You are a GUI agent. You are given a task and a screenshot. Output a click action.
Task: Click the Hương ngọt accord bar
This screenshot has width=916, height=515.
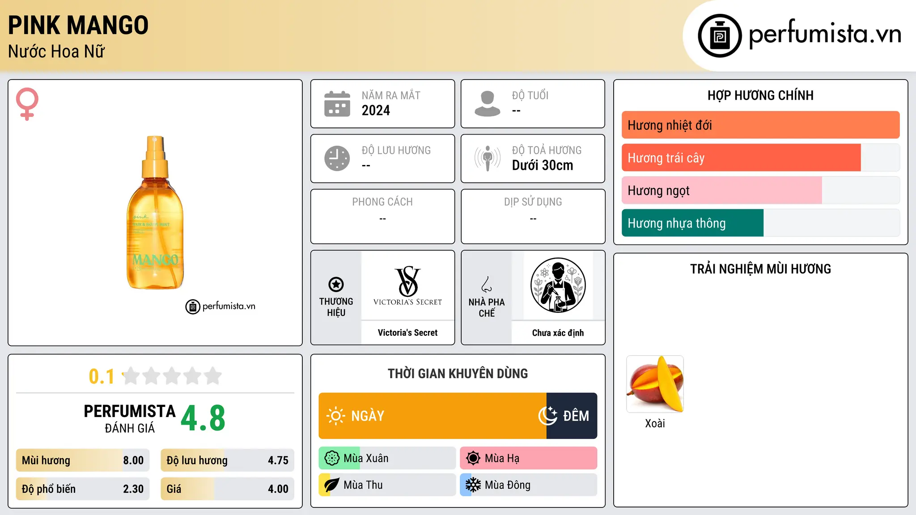tap(760, 190)
